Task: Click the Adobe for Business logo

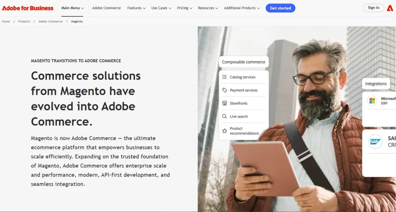Action: [x=27, y=8]
